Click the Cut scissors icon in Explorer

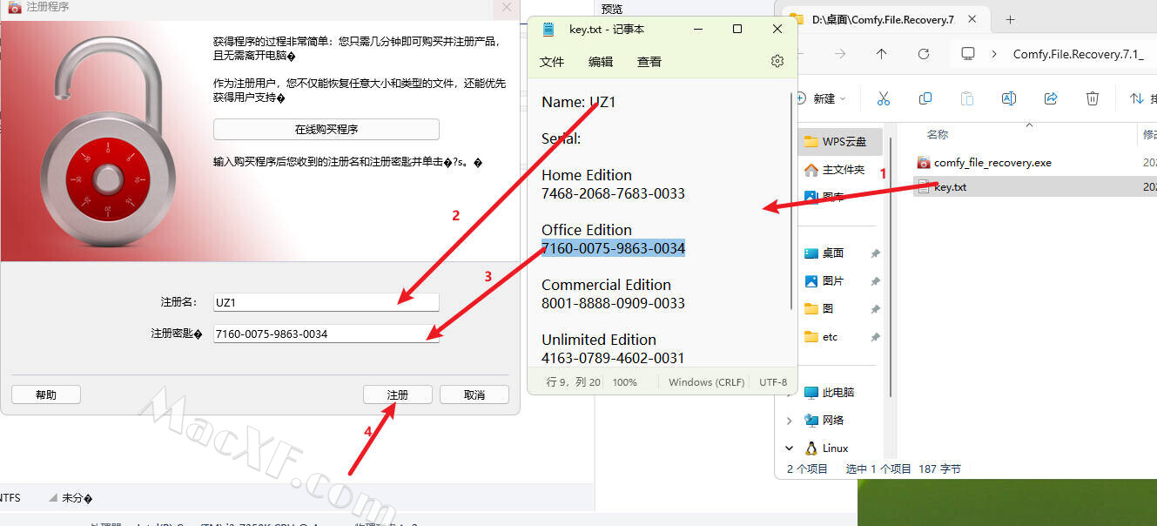pyautogui.click(x=884, y=98)
